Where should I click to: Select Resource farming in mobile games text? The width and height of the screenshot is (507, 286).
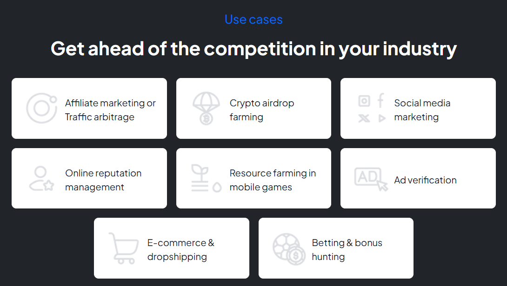pos(273,180)
